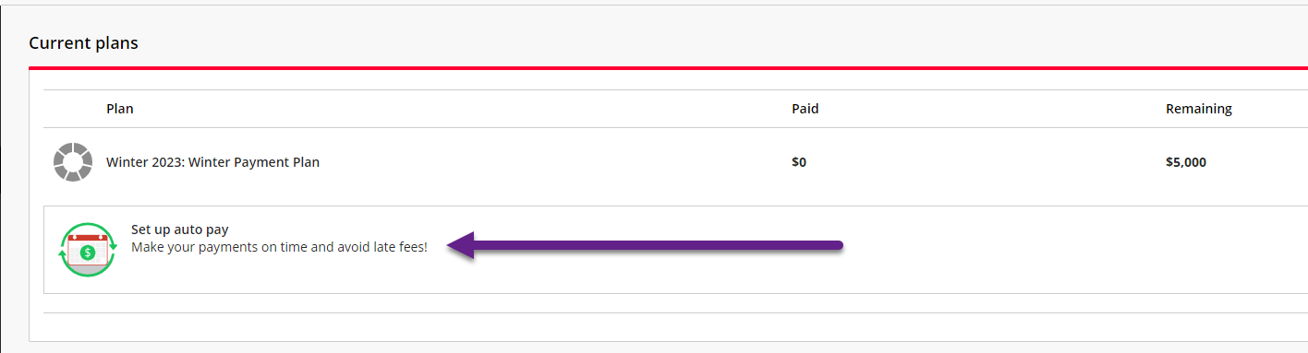Click the red top of the calendar icon

pyautogui.click(x=89, y=238)
